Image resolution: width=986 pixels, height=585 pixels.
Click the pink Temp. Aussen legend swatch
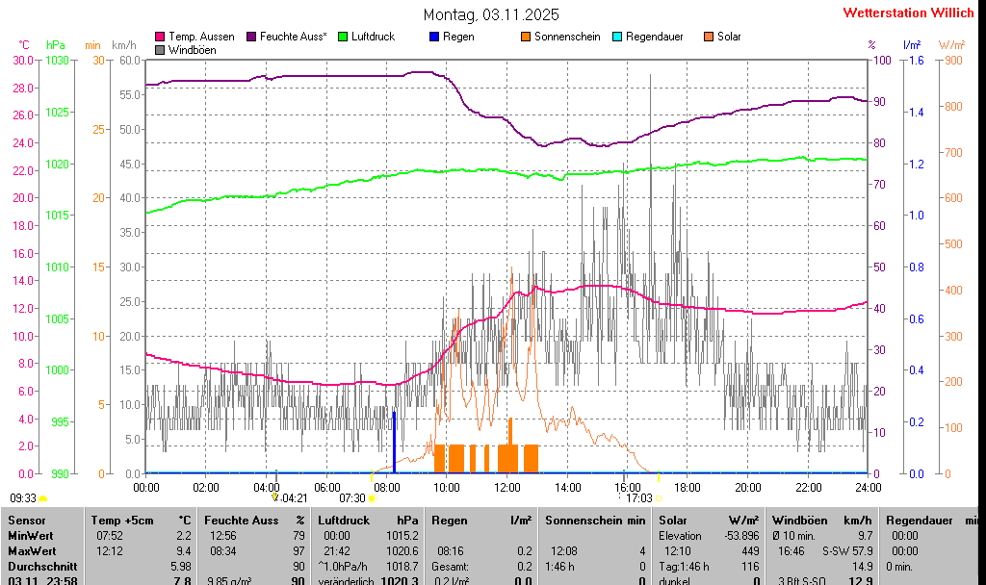(160, 37)
